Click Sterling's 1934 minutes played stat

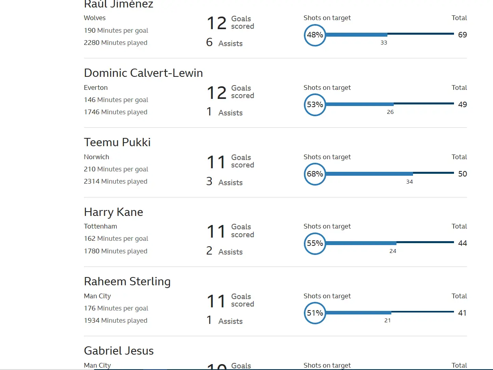115,321
